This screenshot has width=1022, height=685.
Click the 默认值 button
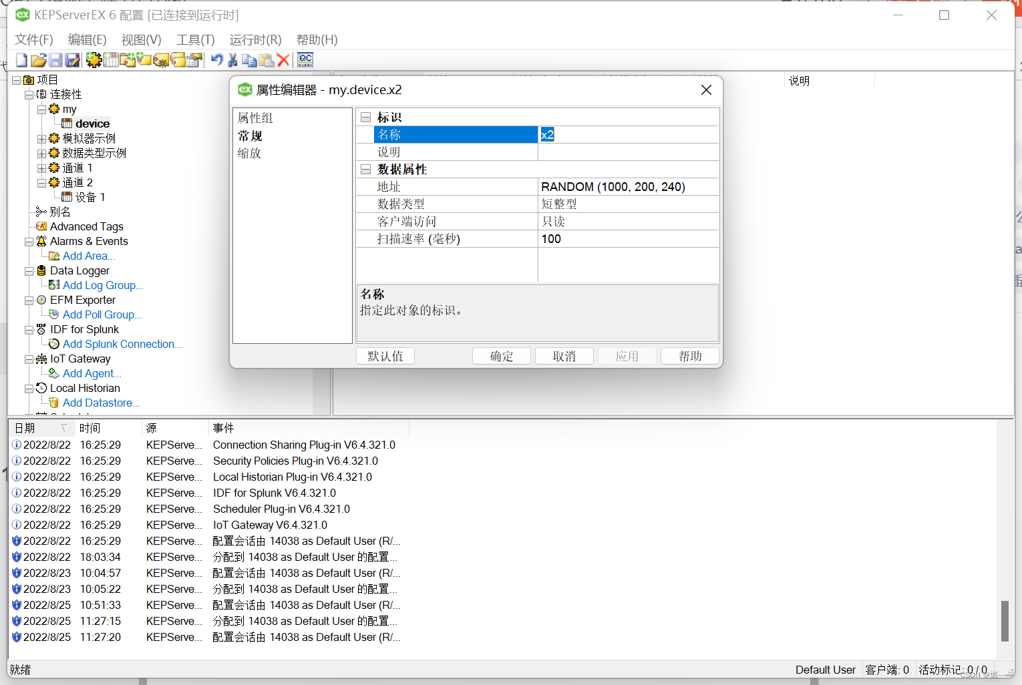pos(385,357)
